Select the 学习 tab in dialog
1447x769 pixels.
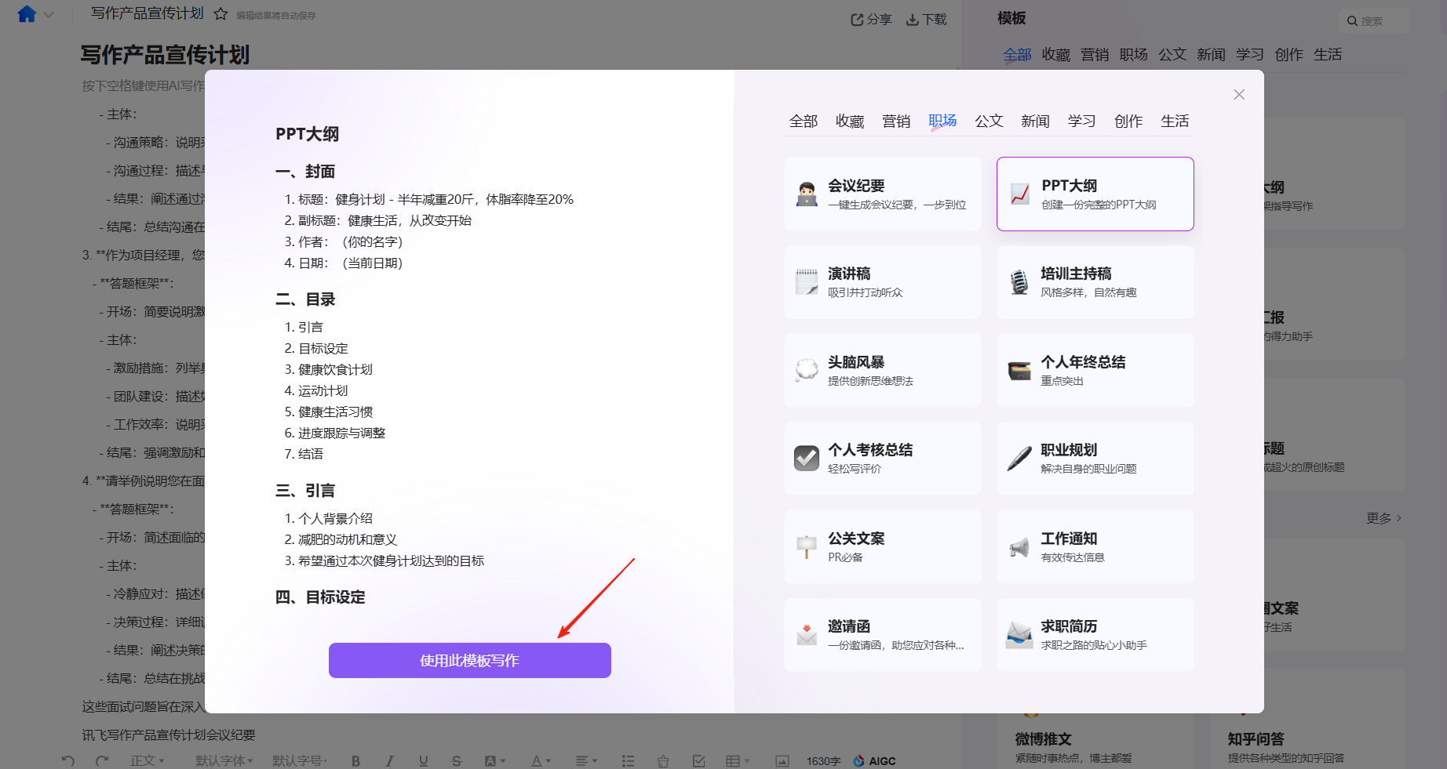coord(1081,121)
